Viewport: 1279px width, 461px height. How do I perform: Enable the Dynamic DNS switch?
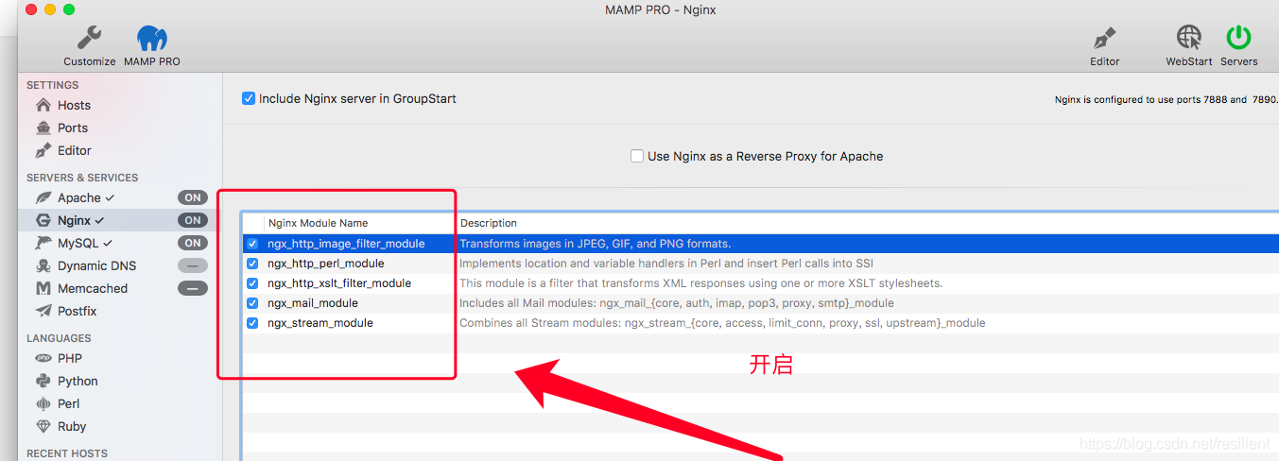tap(193, 265)
